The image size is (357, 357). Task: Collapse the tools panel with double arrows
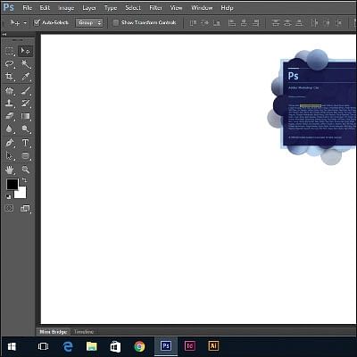(4, 35)
